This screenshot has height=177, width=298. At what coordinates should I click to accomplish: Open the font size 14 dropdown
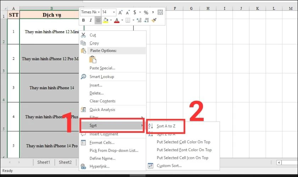point(114,12)
